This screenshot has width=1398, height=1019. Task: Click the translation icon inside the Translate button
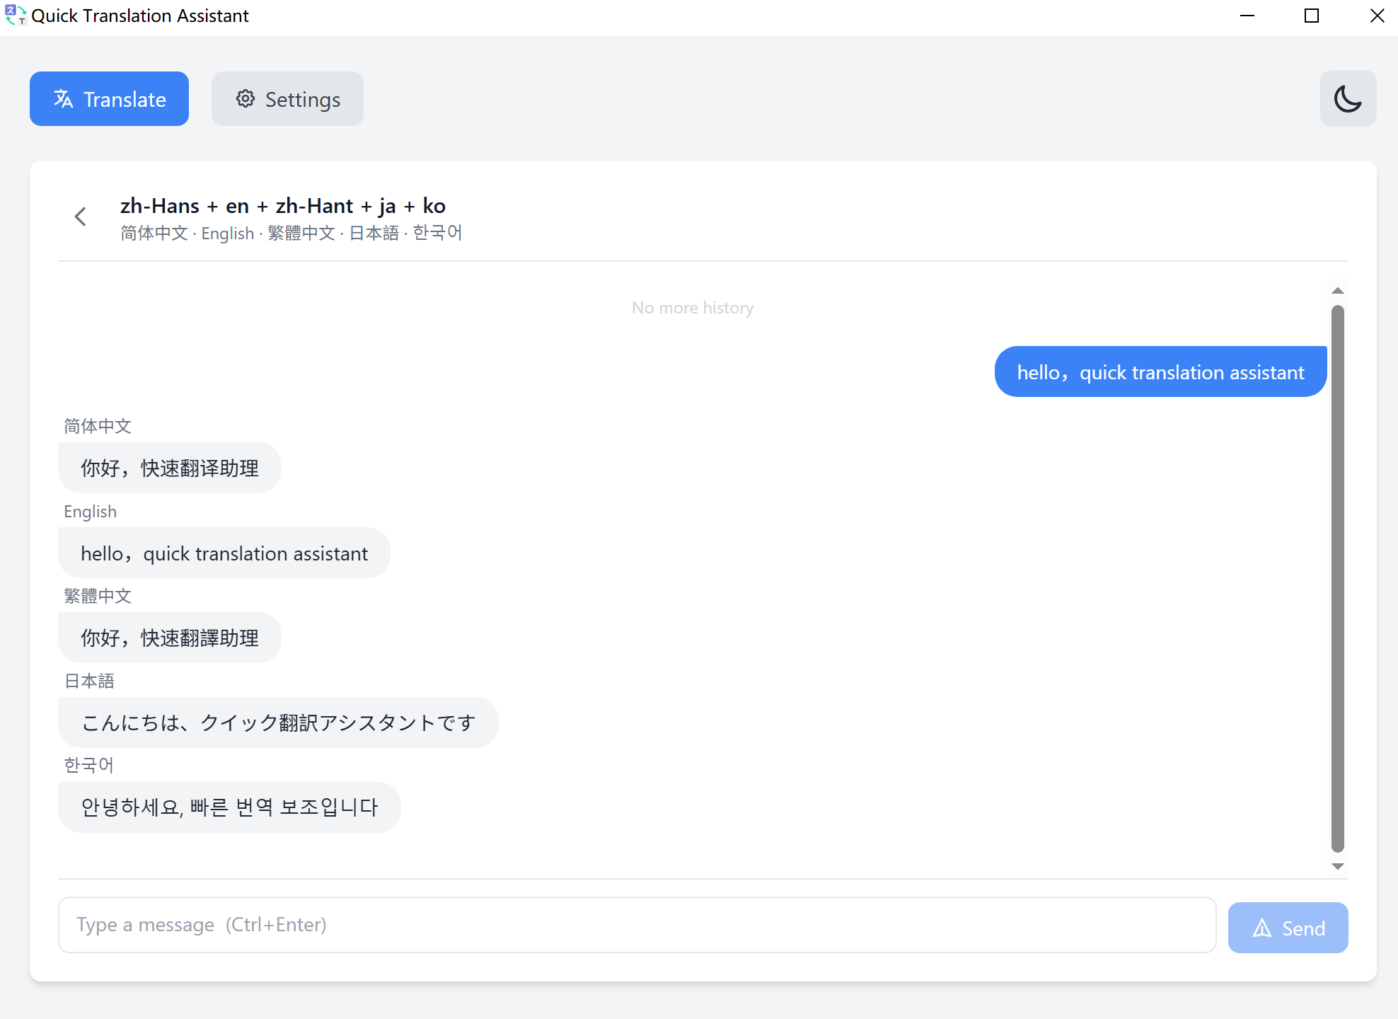click(62, 99)
